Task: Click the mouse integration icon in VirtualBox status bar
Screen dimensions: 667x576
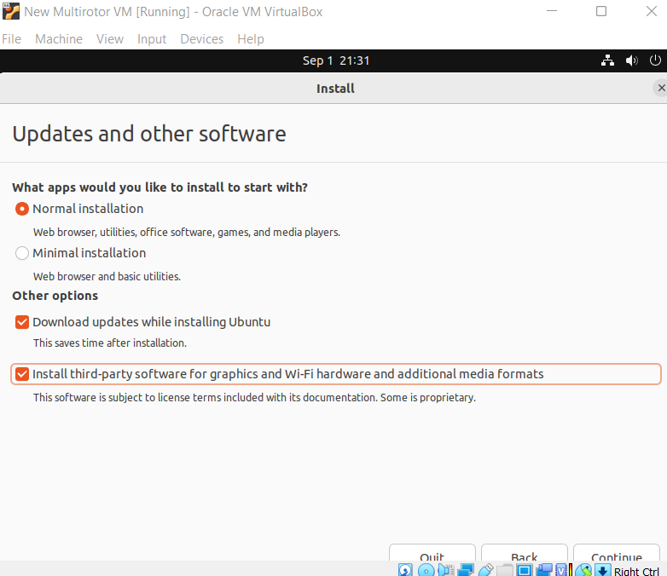Action: (x=584, y=570)
